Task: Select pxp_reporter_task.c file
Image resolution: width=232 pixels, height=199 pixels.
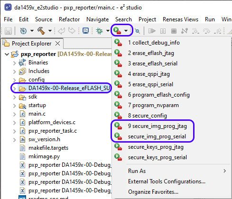Action: 53,131
